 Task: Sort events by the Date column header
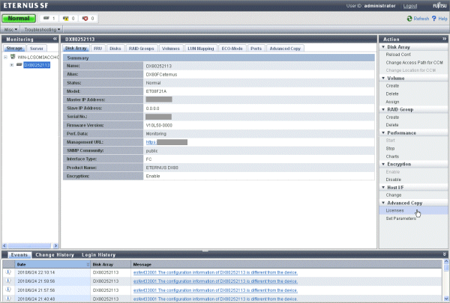point(52,264)
